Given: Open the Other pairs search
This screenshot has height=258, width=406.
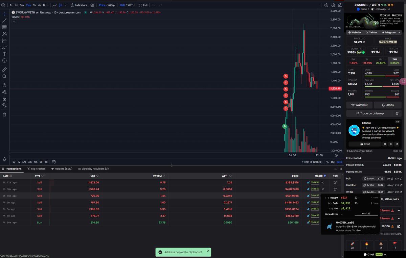Looking at the screenshot, I should pyautogui.click(x=390, y=199).
